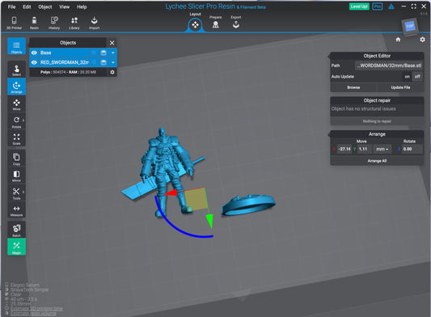Click the Import toolbar icon
Viewport: 431px width, 317px height.
95,23
